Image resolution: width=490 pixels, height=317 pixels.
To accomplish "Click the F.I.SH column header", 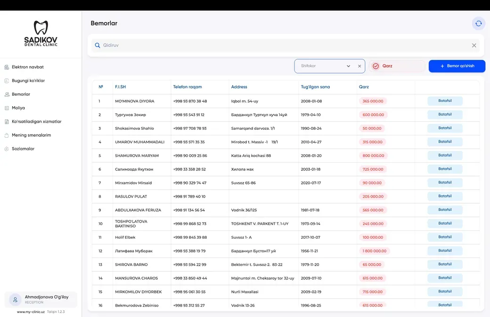I will point(120,87).
